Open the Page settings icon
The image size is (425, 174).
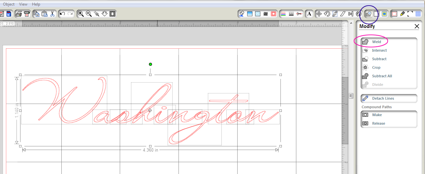394,14
